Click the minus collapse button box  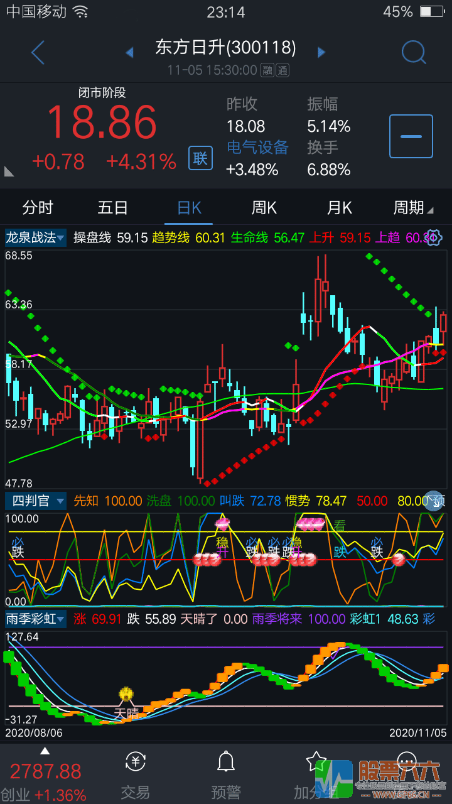(411, 136)
